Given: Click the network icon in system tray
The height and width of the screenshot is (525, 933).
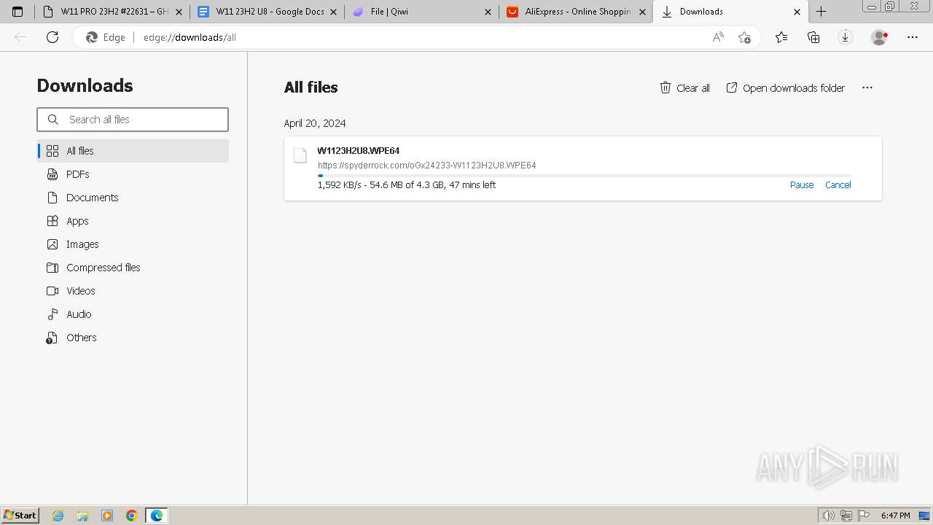Looking at the screenshot, I should pos(846,516).
